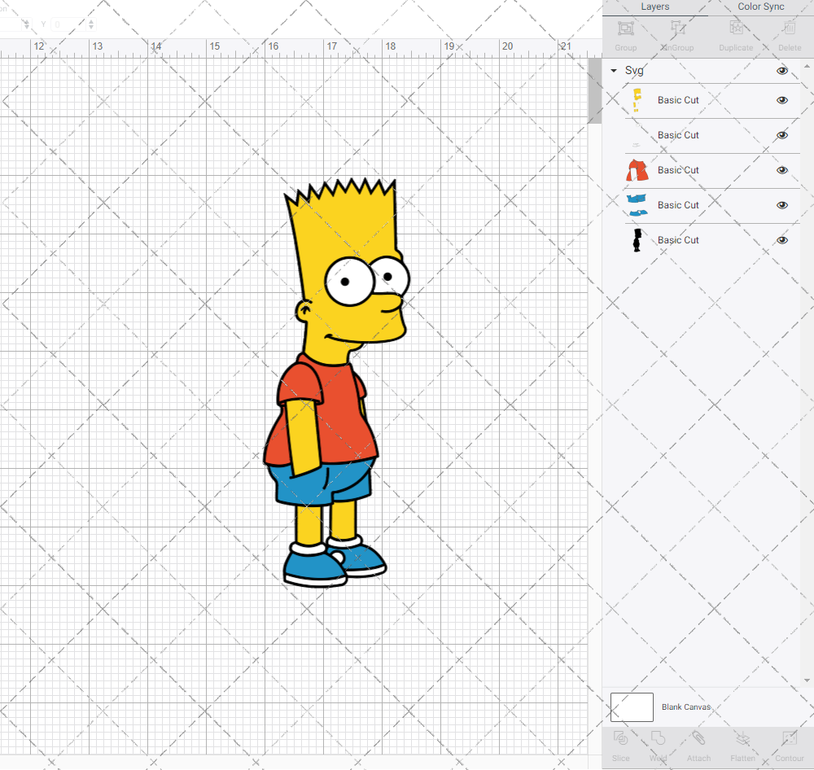The width and height of the screenshot is (814, 770).
Task: Click the Y position stepper arrows
Action: [x=91, y=24]
